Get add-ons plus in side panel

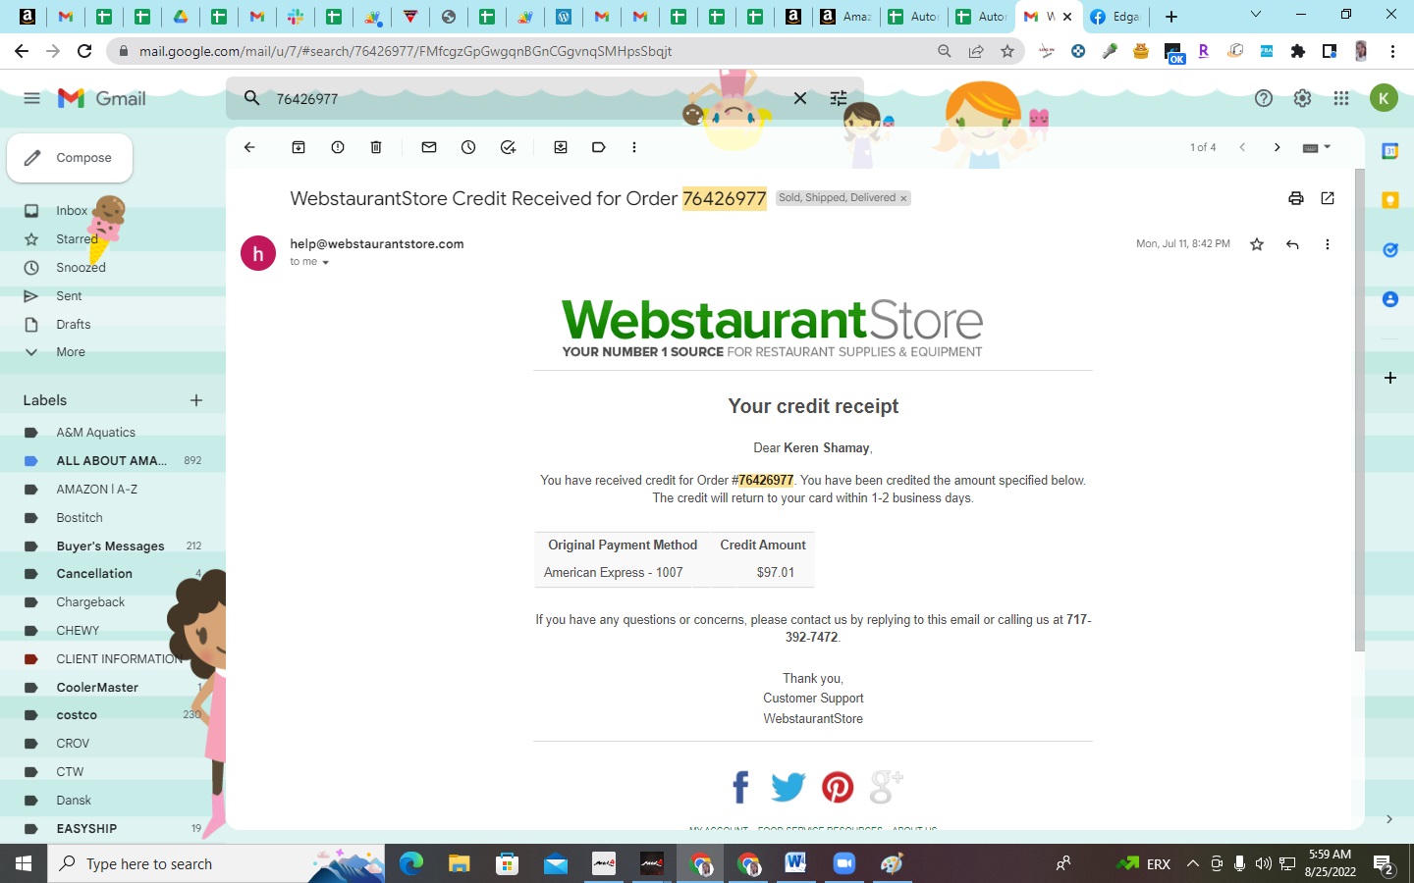[x=1389, y=378]
